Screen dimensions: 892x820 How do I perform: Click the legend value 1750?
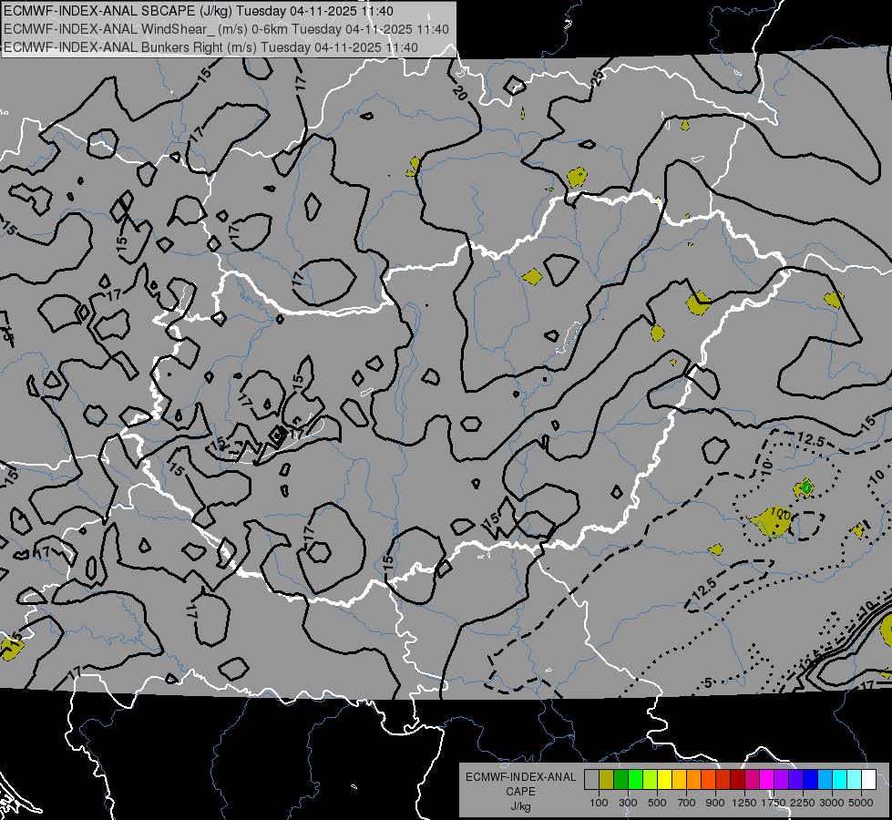coord(774,803)
